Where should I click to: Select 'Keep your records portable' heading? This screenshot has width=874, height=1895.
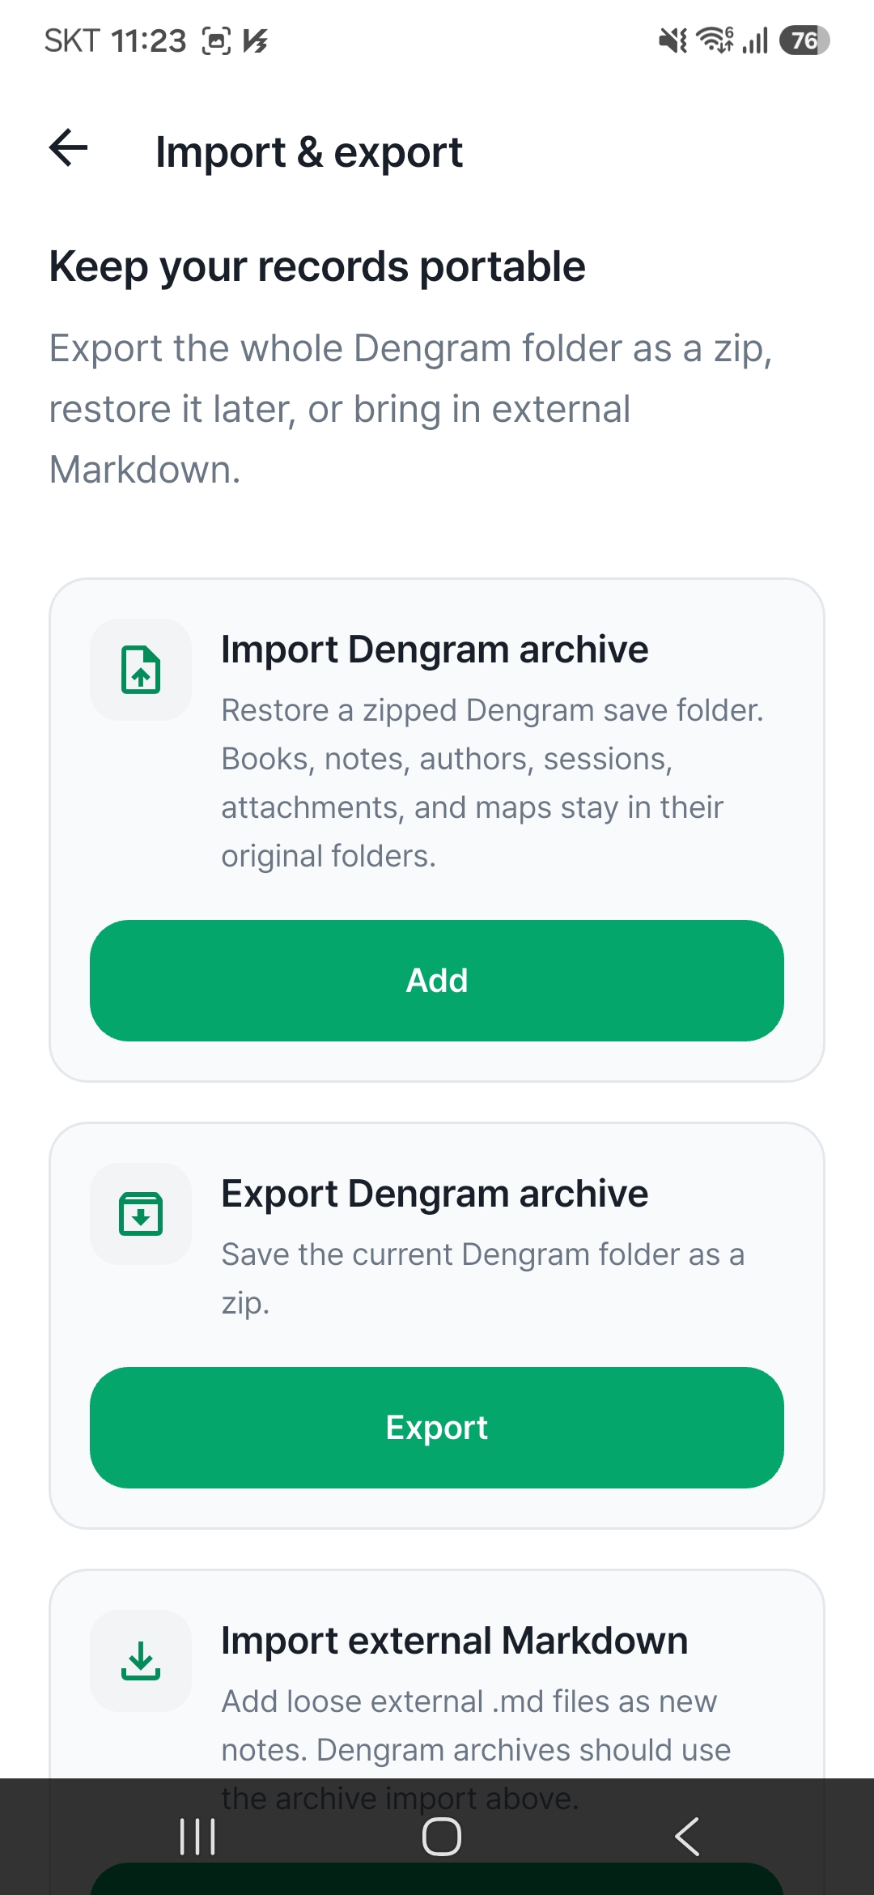click(x=317, y=267)
